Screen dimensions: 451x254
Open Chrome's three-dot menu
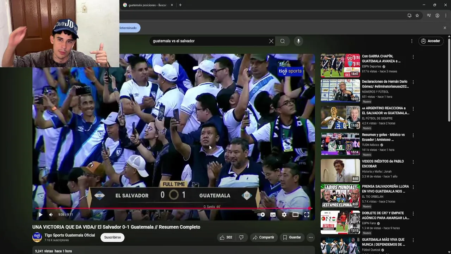tap(446, 16)
